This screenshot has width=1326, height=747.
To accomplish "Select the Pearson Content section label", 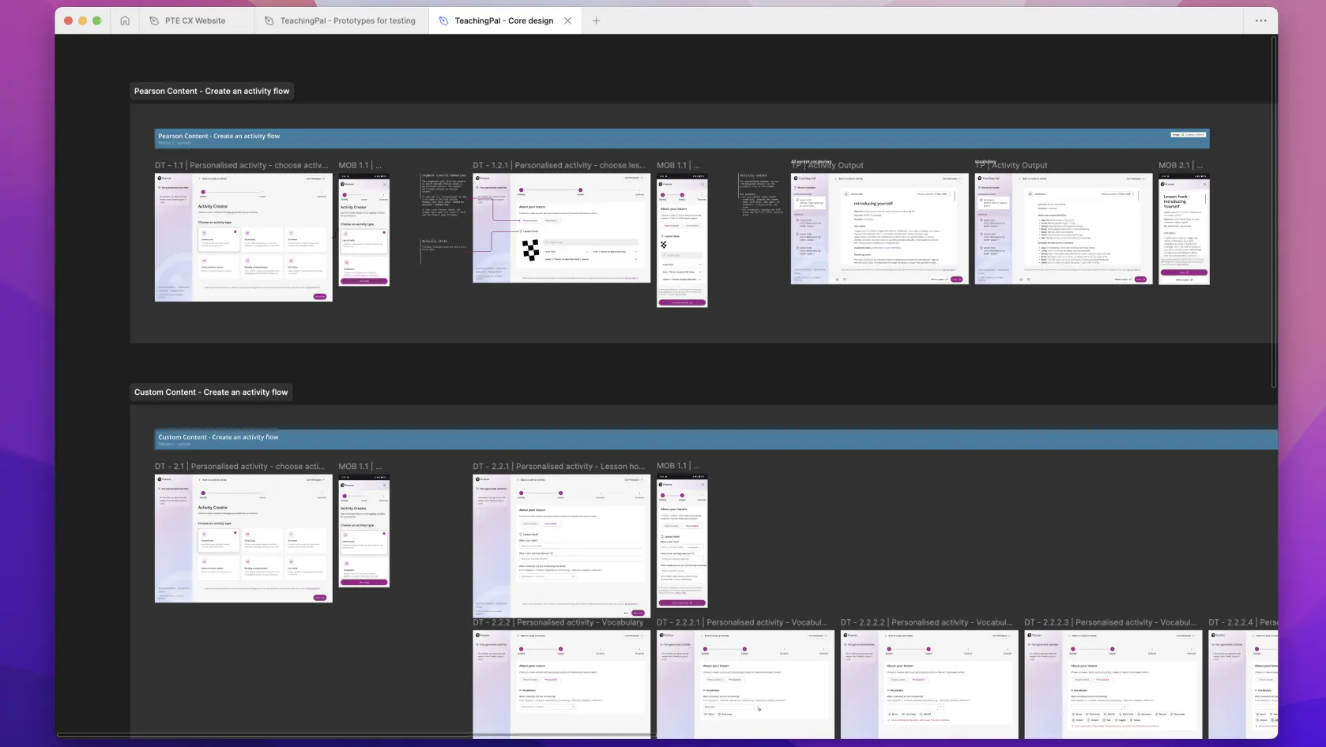I will [211, 91].
